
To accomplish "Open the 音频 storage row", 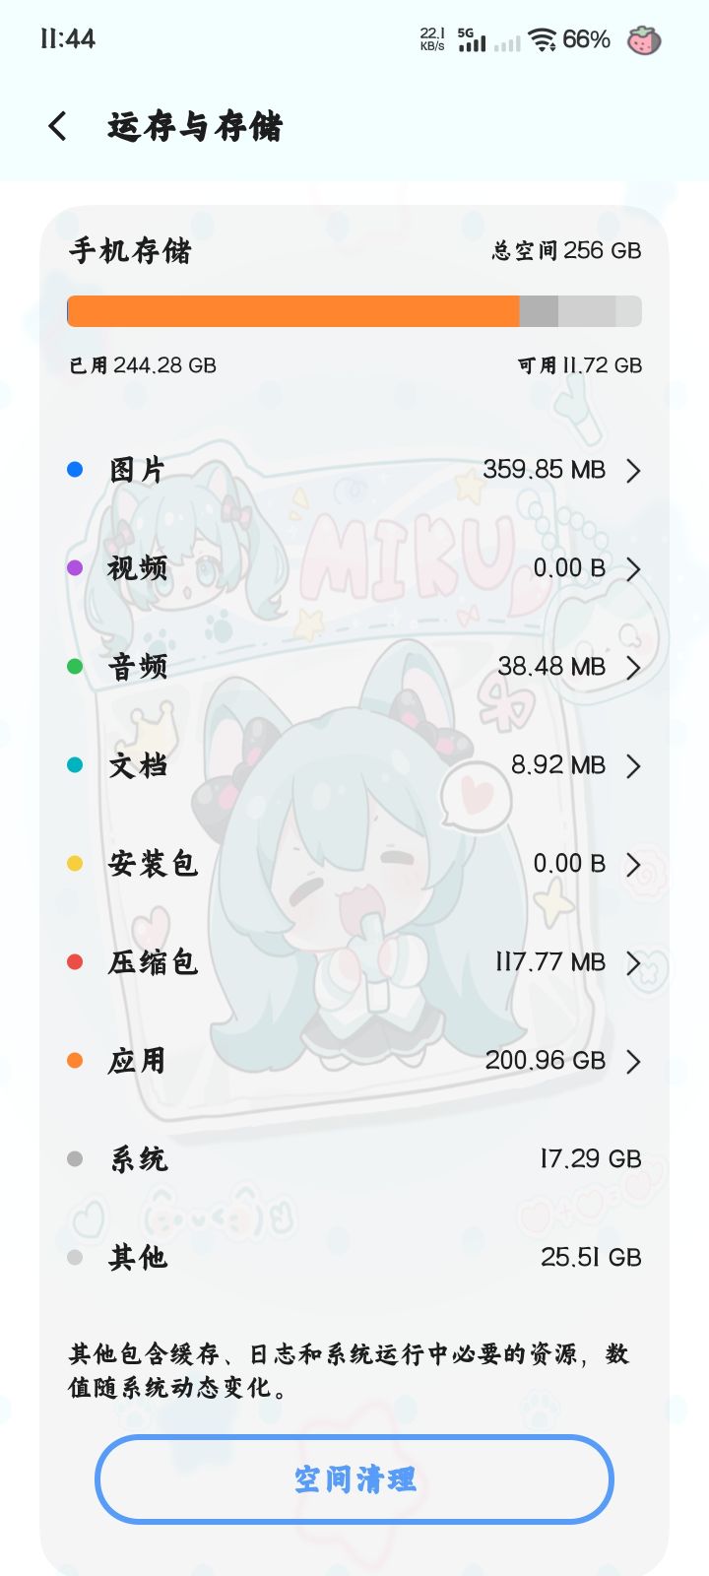I will tap(354, 667).
